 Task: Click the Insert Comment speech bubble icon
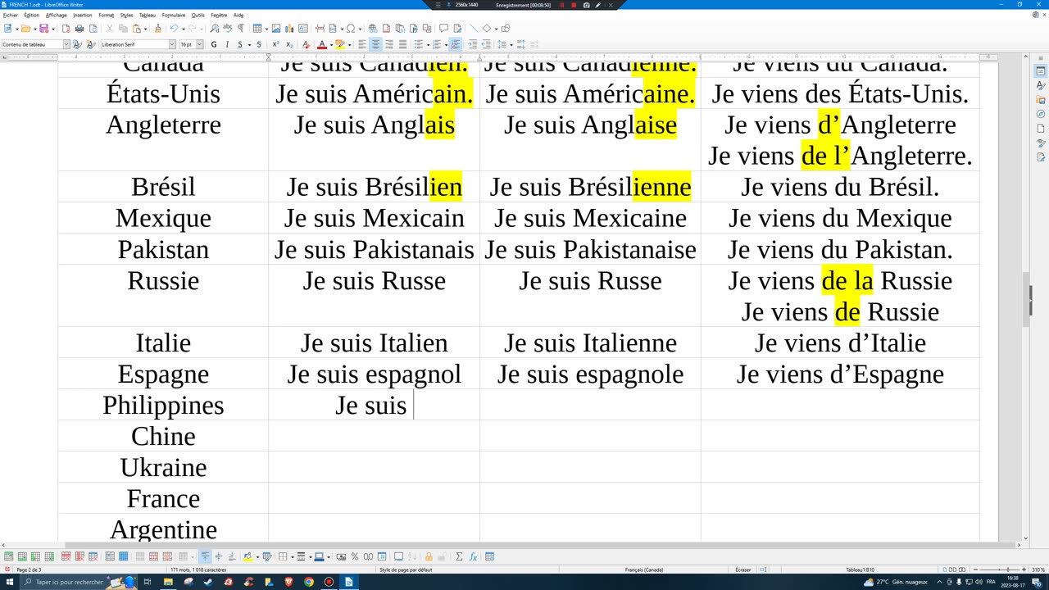pos(443,29)
